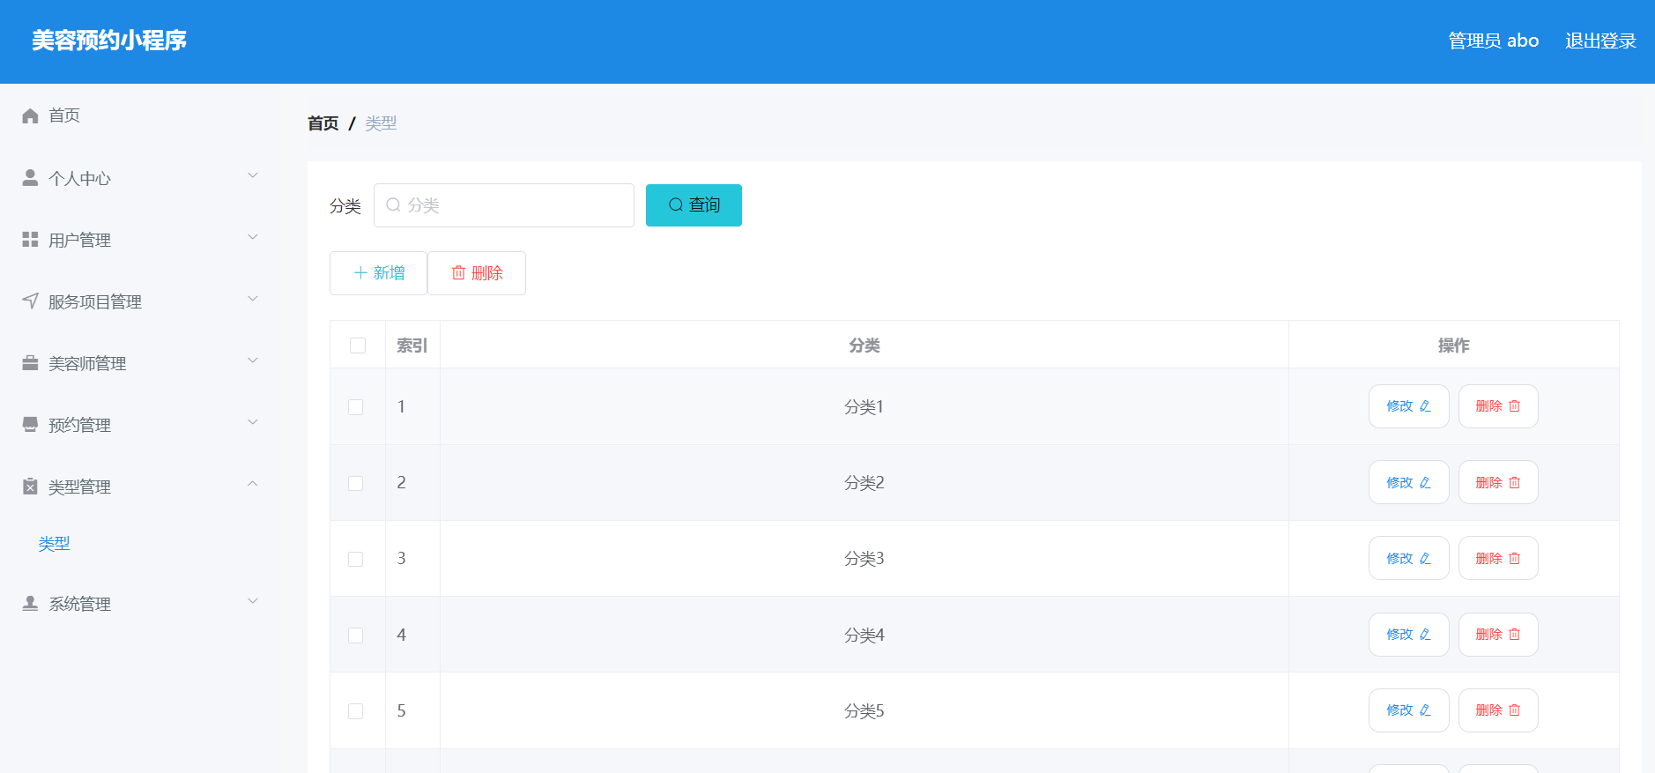Image resolution: width=1655 pixels, height=773 pixels.
Task: Click 退出登录 in the top bar
Action: 1600,41
